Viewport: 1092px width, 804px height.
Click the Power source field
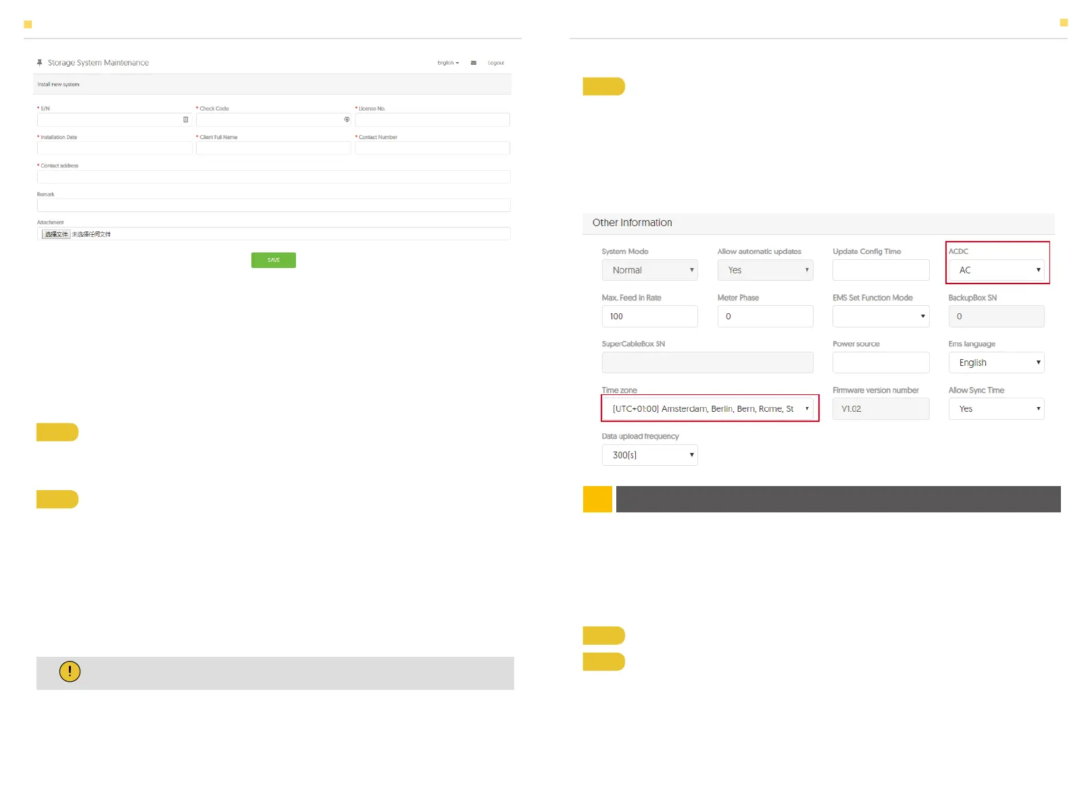[x=881, y=363]
